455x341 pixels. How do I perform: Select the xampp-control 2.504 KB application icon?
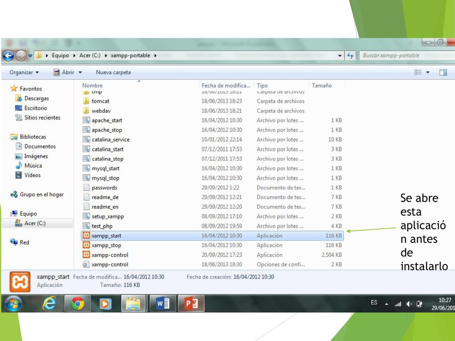86,254
